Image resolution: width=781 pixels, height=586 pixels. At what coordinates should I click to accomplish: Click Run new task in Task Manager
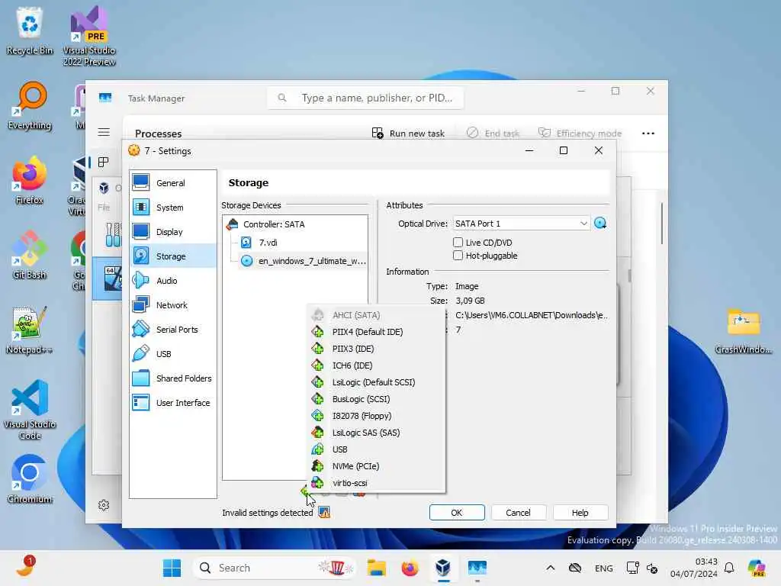click(x=408, y=133)
